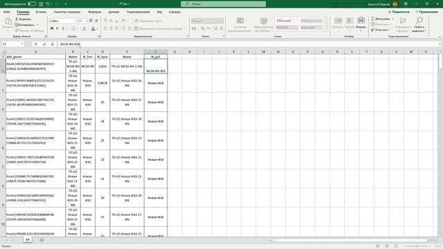Click in the Поиск search box

coord(223,4)
